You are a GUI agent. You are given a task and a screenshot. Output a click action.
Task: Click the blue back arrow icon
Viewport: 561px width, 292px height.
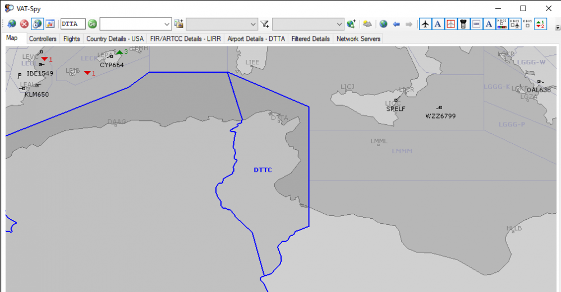(x=396, y=24)
